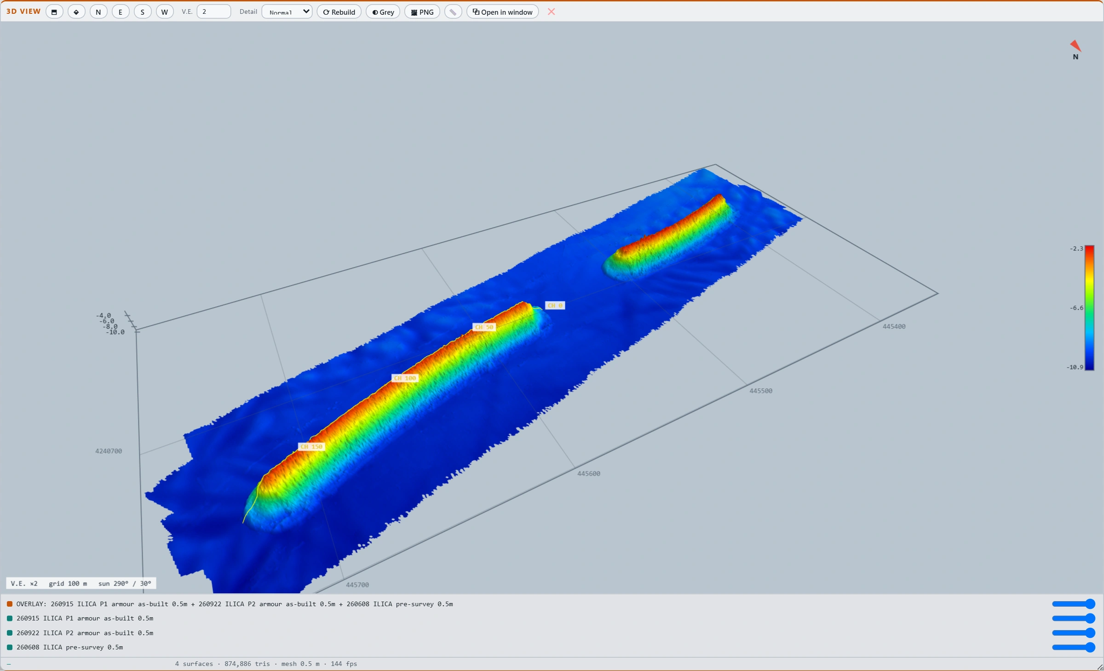Screen dimensions: 1104x671
Task: Select the OVERLAY surface row text
Action: point(235,604)
